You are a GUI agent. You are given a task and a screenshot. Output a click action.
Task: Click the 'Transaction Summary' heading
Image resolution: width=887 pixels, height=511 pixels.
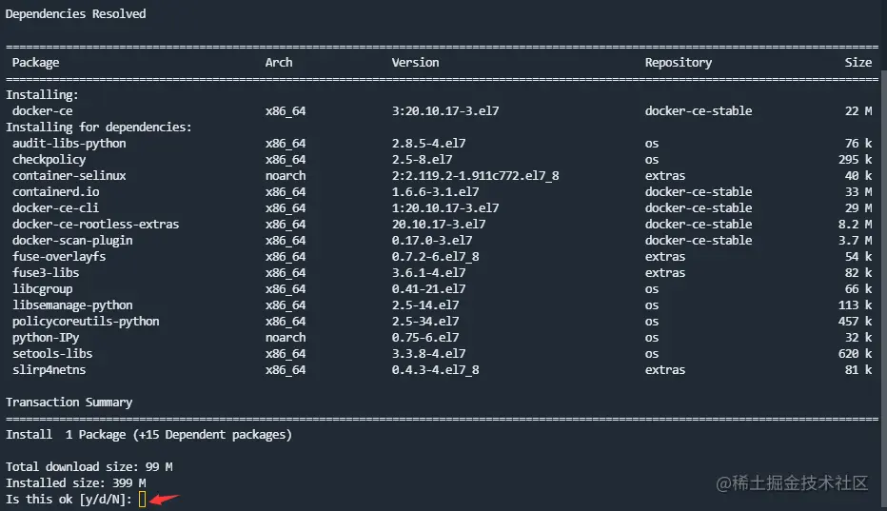coord(69,403)
